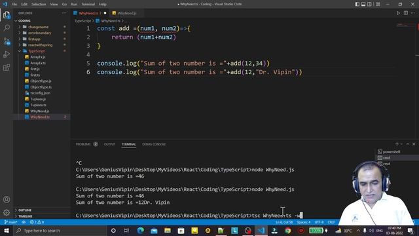This screenshot has width=419, height=236.
Task: Close the terminal panel
Action: pyautogui.click(x=414, y=144)
